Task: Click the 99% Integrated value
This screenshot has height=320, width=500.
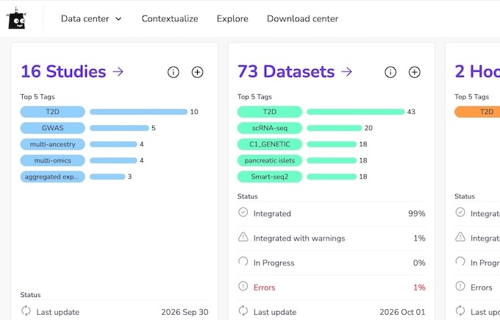Action: coord(417,213)
